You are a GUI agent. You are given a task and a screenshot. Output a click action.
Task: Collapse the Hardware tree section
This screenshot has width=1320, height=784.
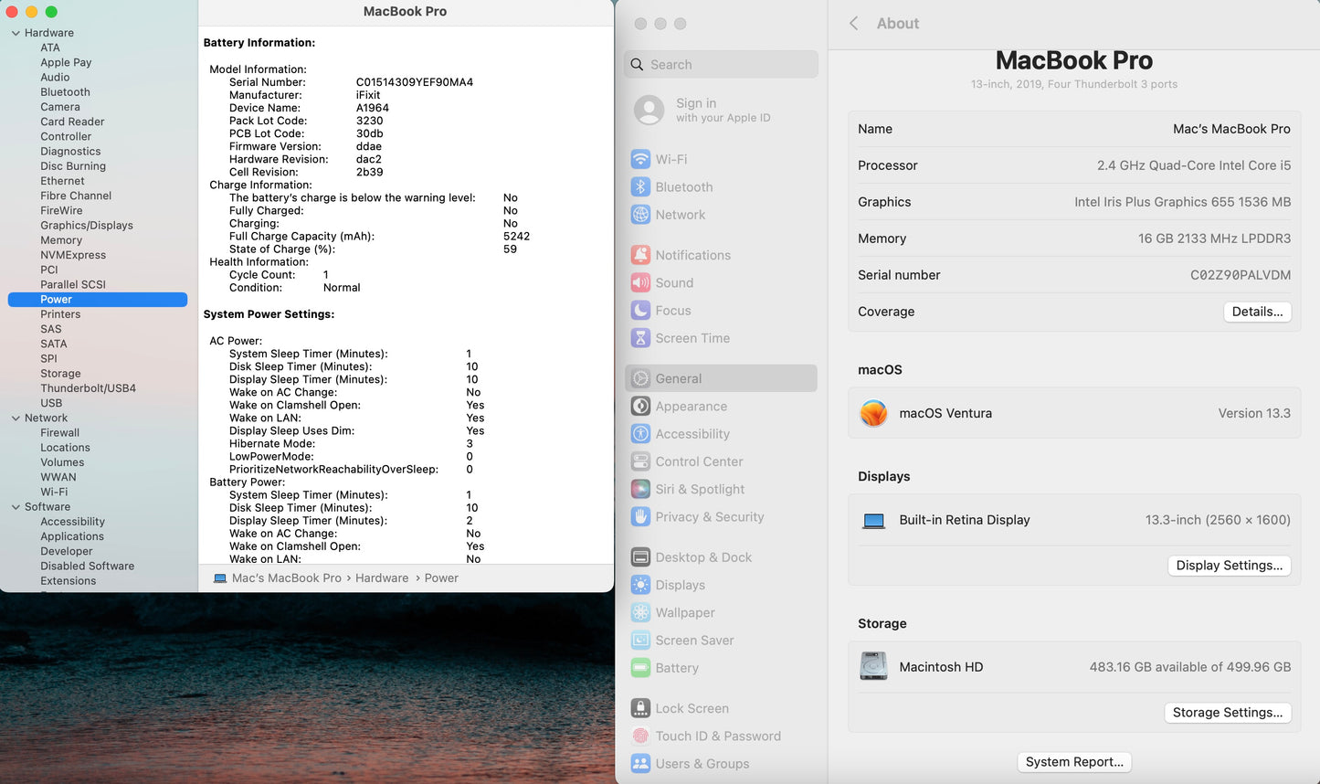click(x=16, y=33)
